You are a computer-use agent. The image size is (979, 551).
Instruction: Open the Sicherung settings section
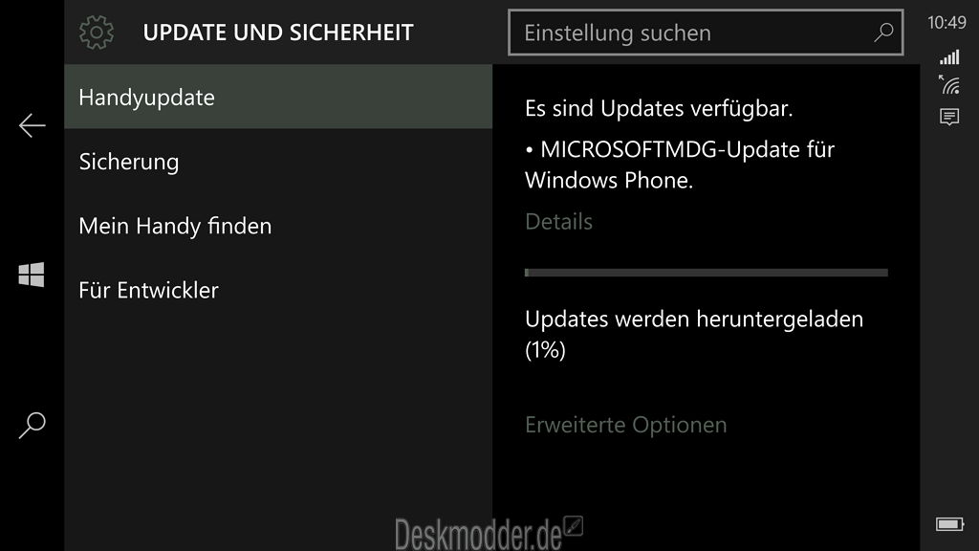click(x=278, y=161)
